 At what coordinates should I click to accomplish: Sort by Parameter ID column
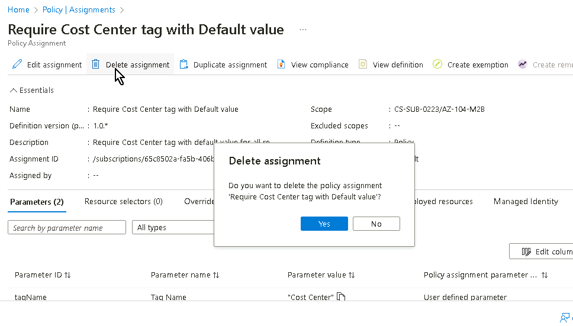coord(67,275)
